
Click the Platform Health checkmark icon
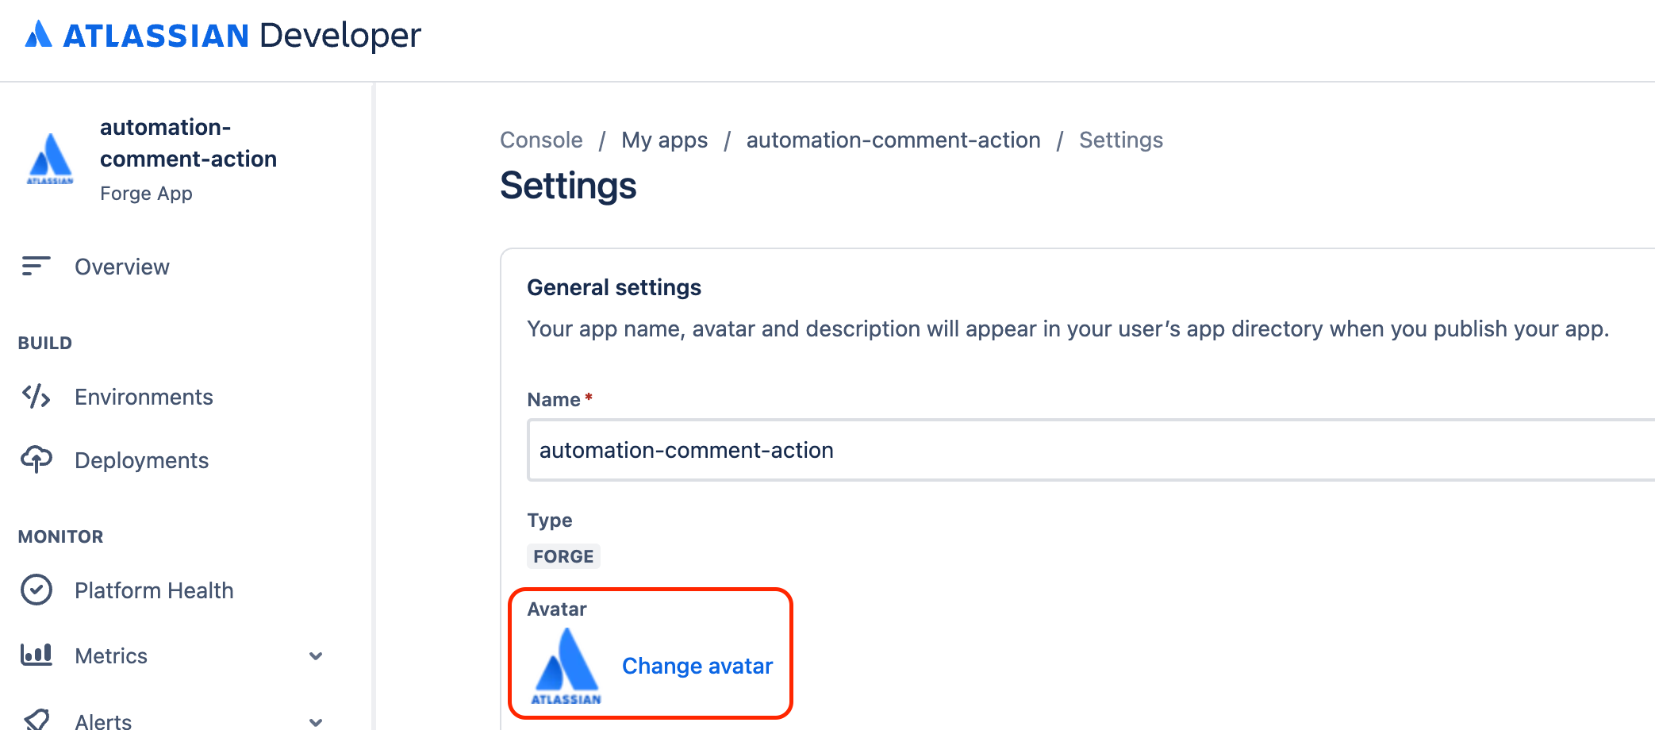coord(36,590)
